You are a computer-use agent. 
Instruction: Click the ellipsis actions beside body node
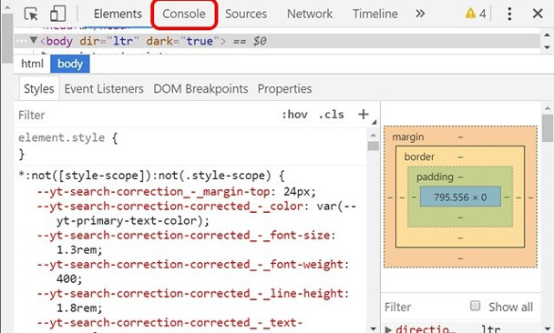(x=21, y=41)
